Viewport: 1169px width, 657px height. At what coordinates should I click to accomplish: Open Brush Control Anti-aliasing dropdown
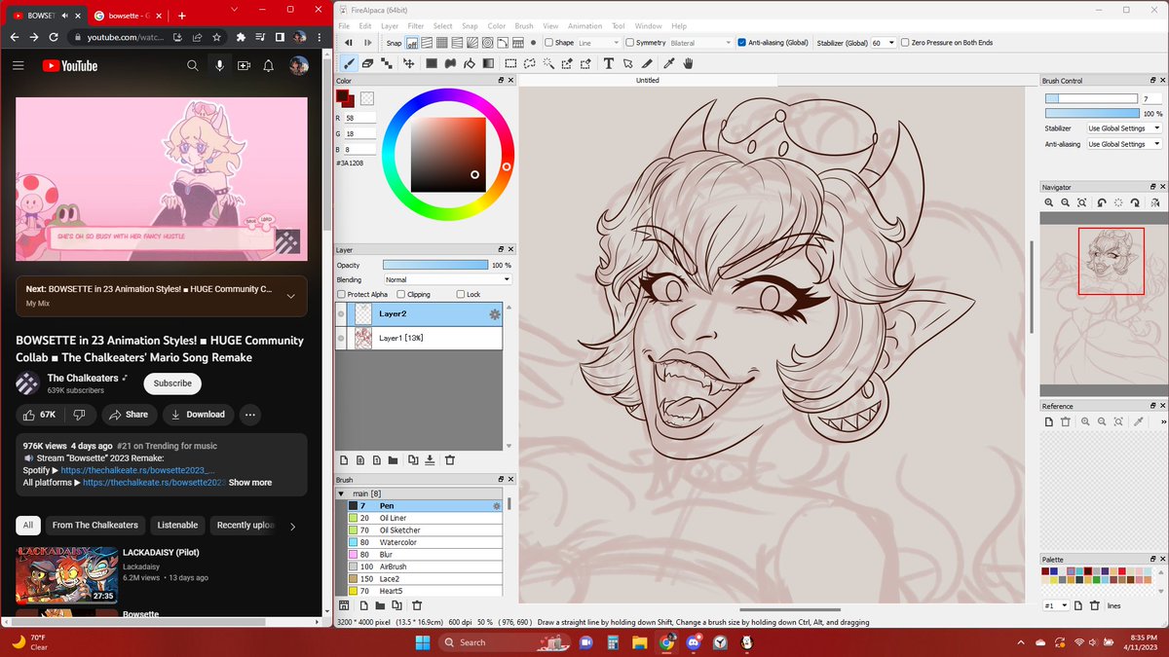coord(1124,144)
